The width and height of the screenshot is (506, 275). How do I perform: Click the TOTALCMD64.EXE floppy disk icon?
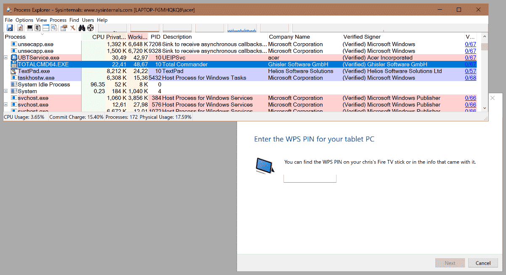[x=14, y=64]
